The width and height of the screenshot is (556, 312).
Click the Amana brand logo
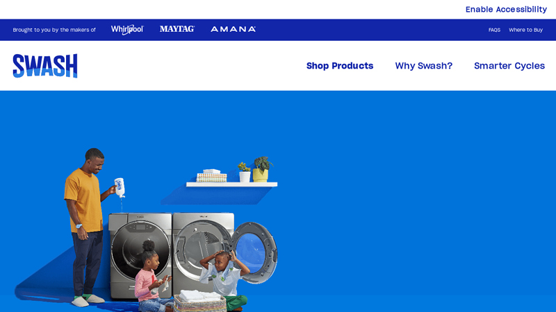233,29
